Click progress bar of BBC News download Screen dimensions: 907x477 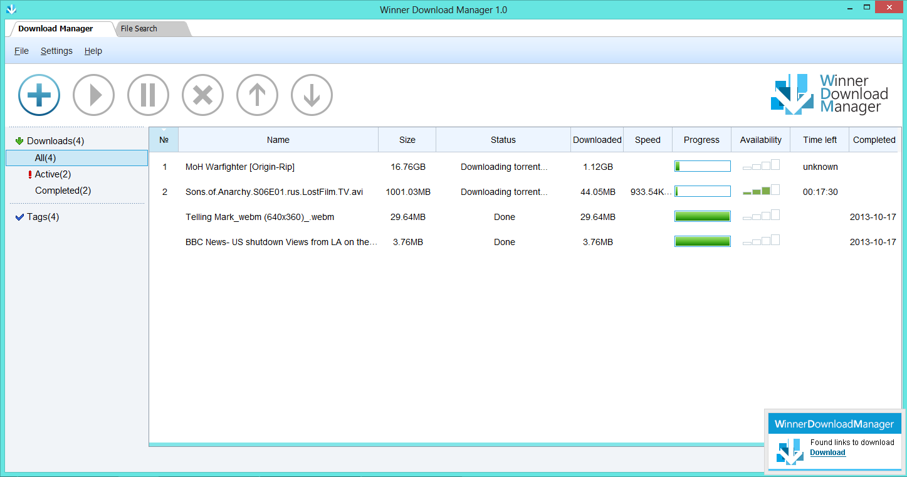(x=703, y=241)
